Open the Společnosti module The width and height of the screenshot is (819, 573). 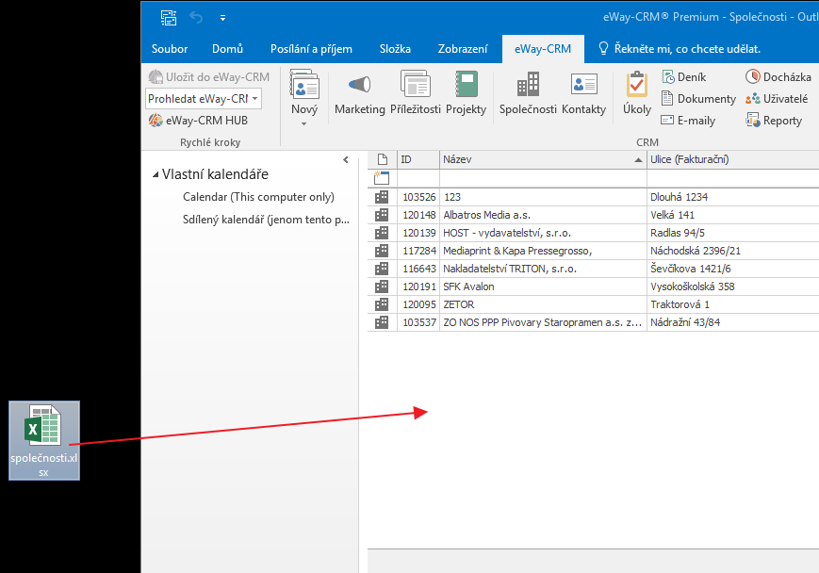click(x=528, y=93)
